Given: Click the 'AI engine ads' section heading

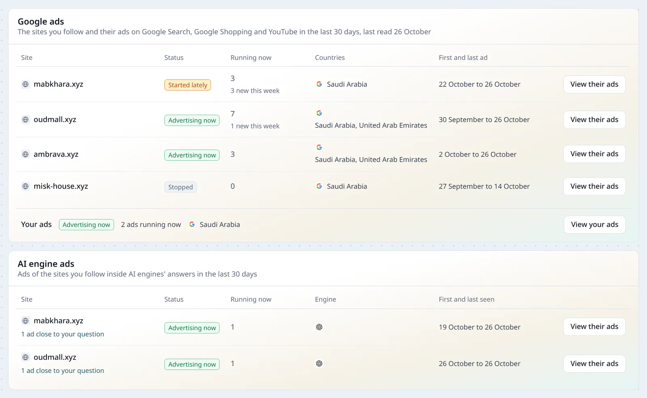Looking at the screenshot, I should [x=46, y=264].
